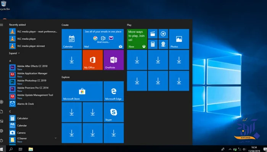267x152 pixels.
Task: Click the C letter header in app list
Action: click(10, 111)
